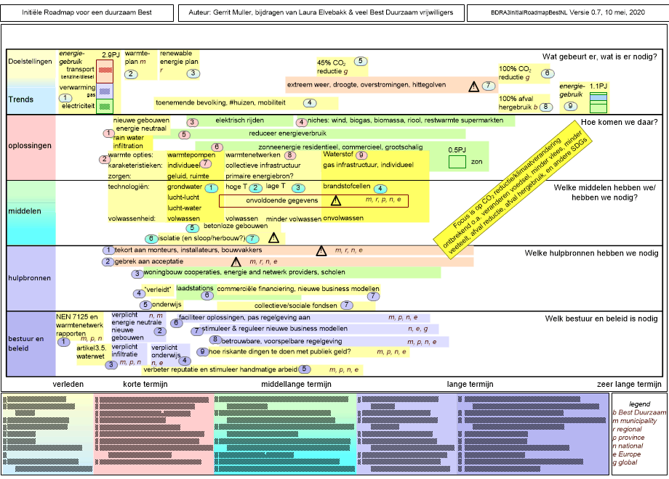Select cyan circle 1 after grondwater

[x=211, y=188]
